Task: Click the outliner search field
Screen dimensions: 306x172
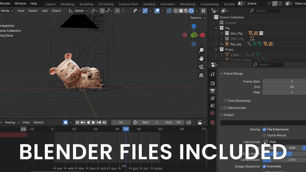Action: click(265, 11)
